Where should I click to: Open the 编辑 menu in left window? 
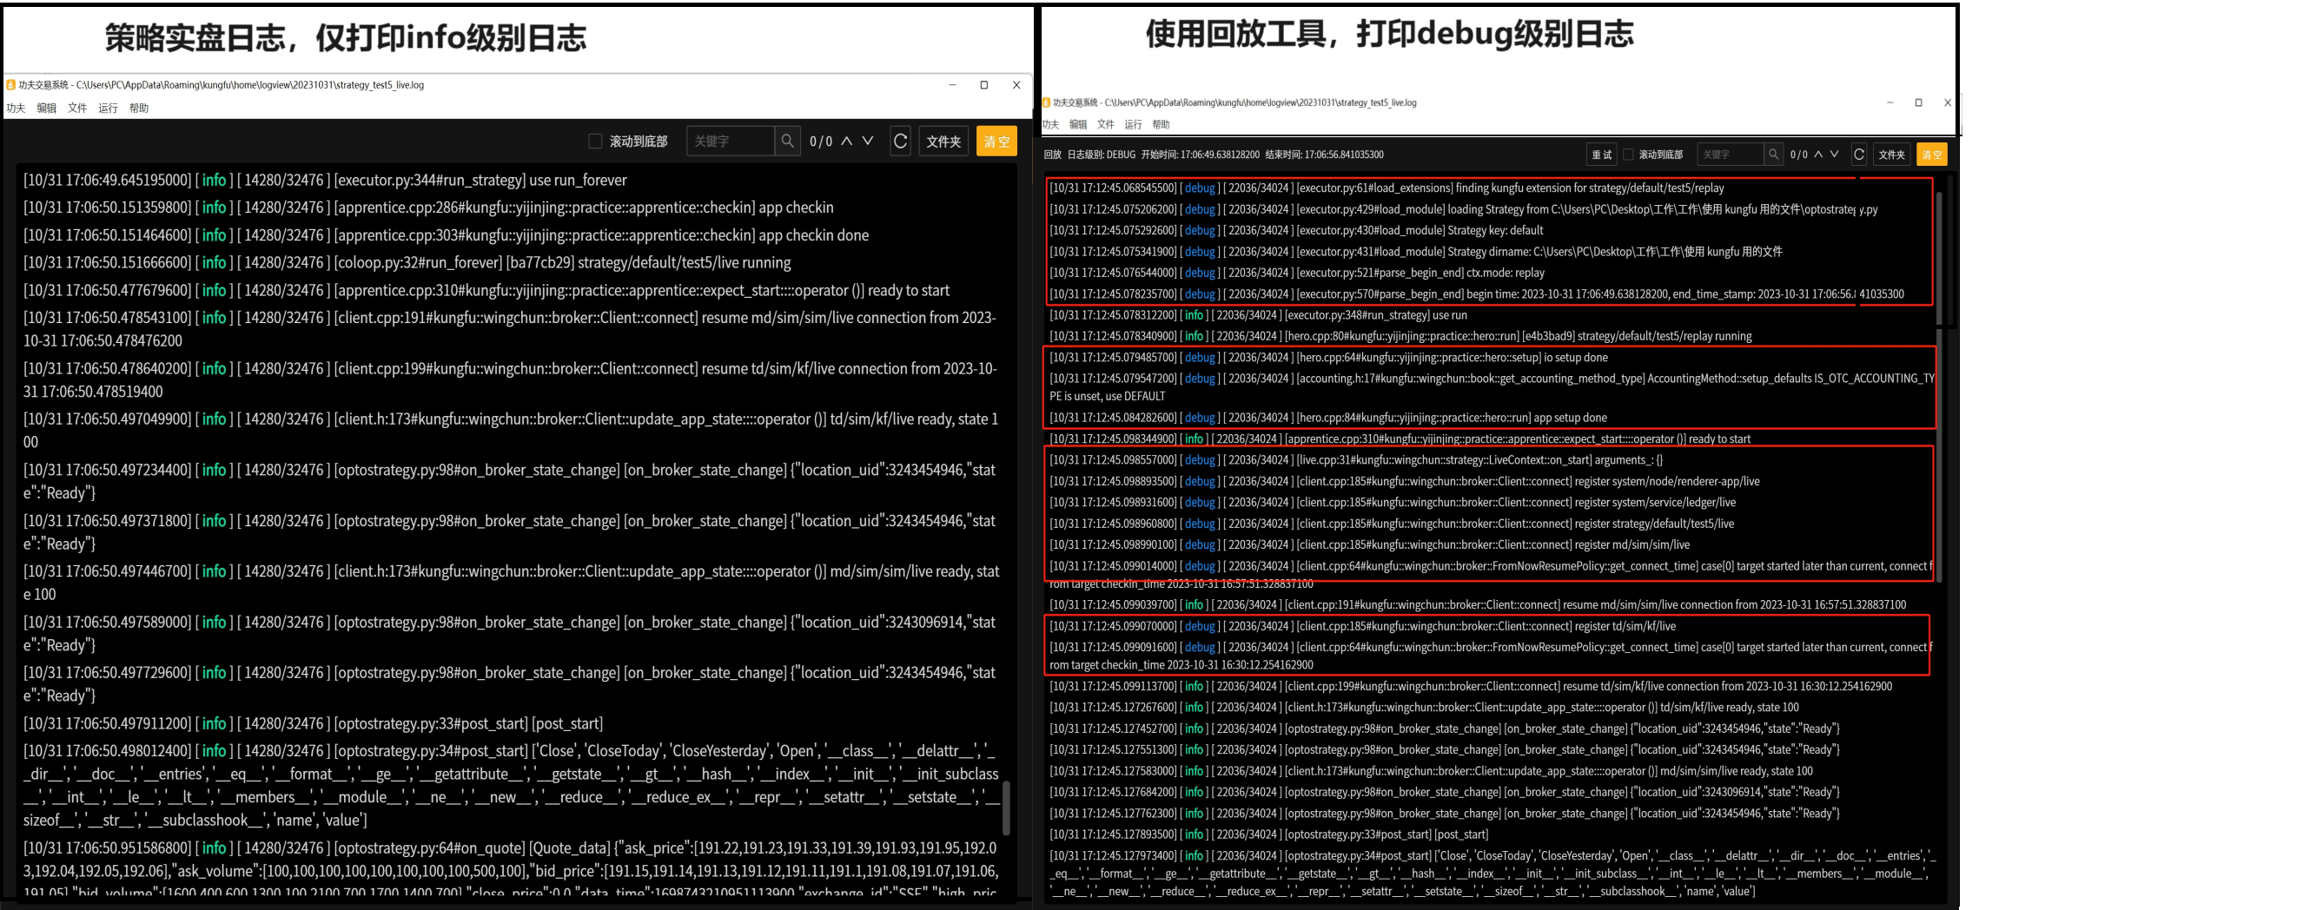coord(47,109)
